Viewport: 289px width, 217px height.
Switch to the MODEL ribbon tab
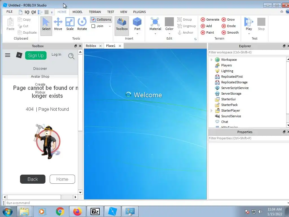(x=77, y=12)
